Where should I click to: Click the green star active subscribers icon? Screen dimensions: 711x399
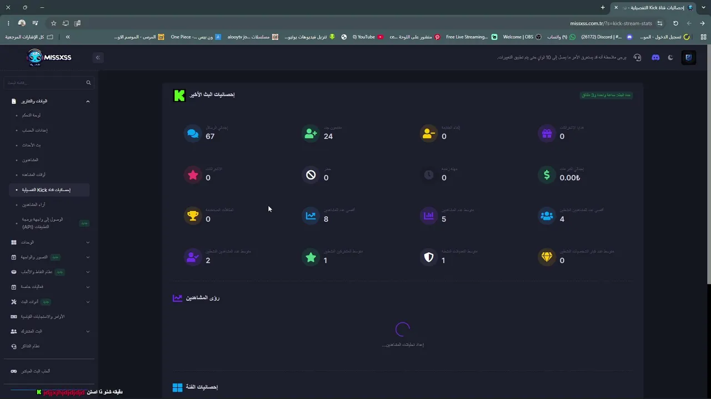click(311, 258)
